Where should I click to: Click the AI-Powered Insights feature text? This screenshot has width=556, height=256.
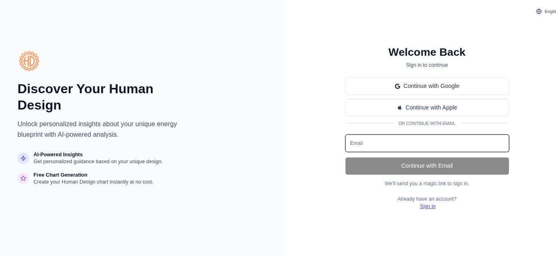[58, 155]
